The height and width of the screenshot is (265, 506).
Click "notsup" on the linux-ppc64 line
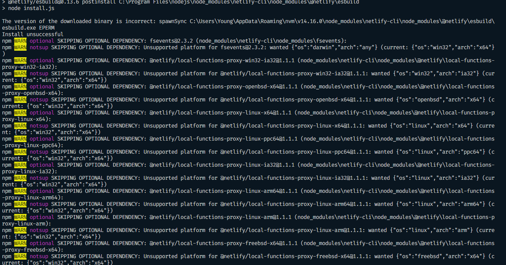pos(39,152)
